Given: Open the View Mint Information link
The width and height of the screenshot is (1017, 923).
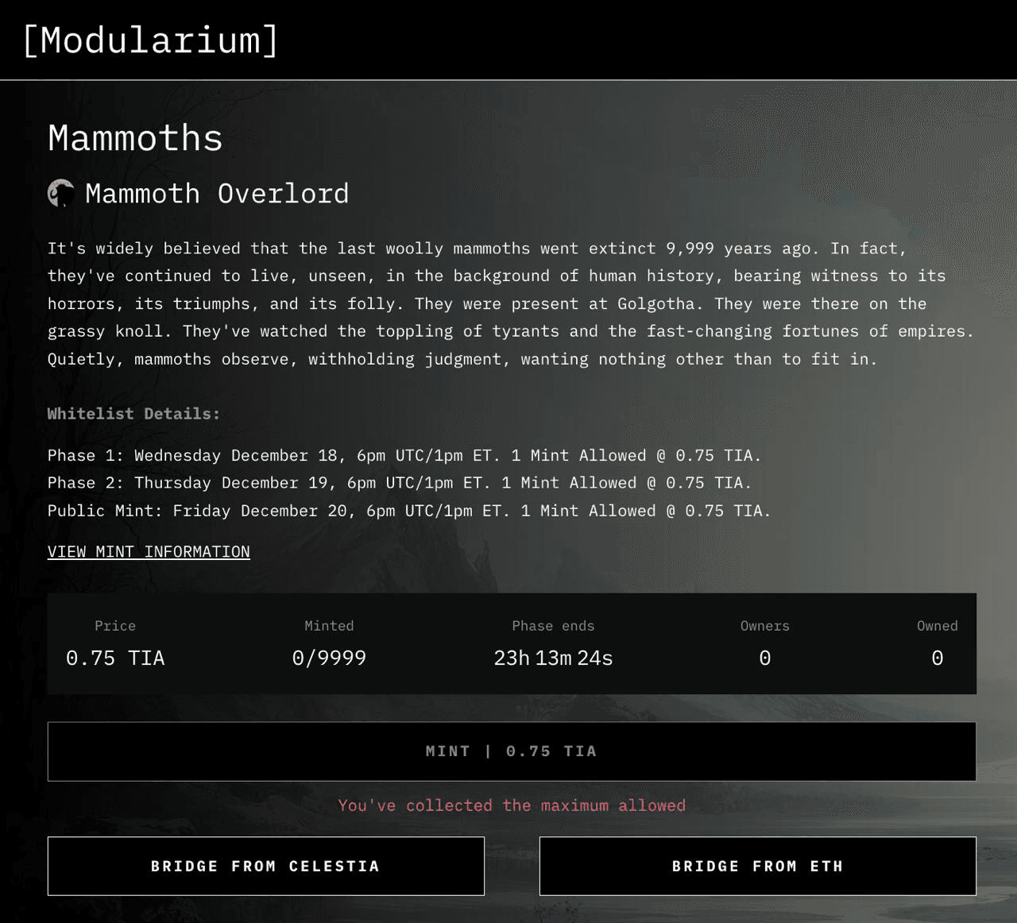Looking at the screenshot, I should pyautogui.click(x=149, y=551).
